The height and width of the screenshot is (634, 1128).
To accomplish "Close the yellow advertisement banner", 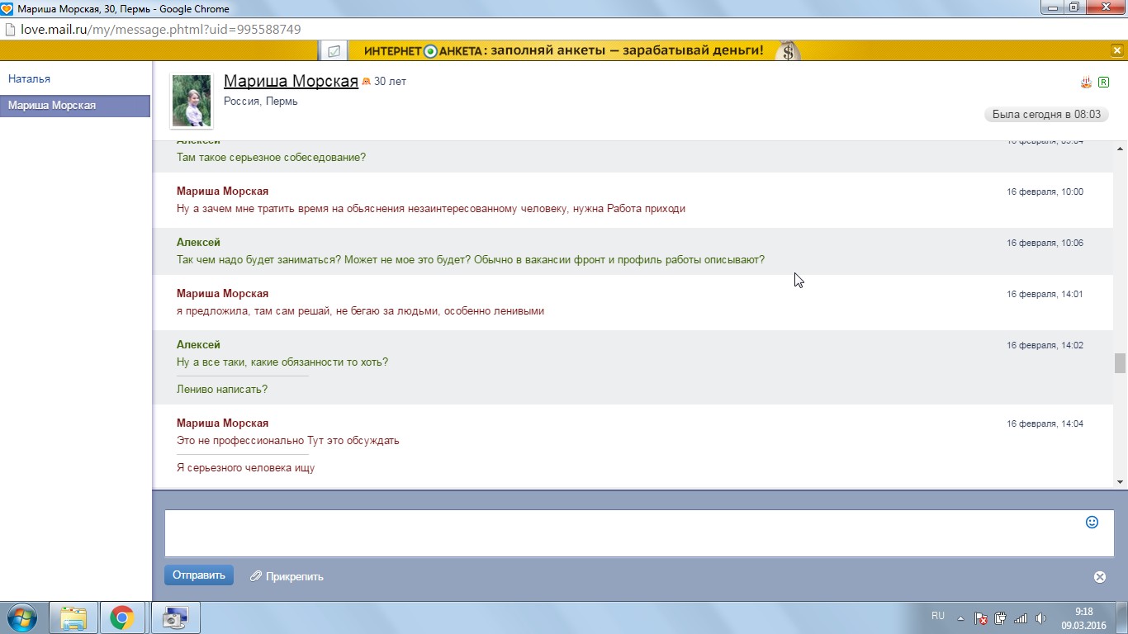I will pos(1117,50).
